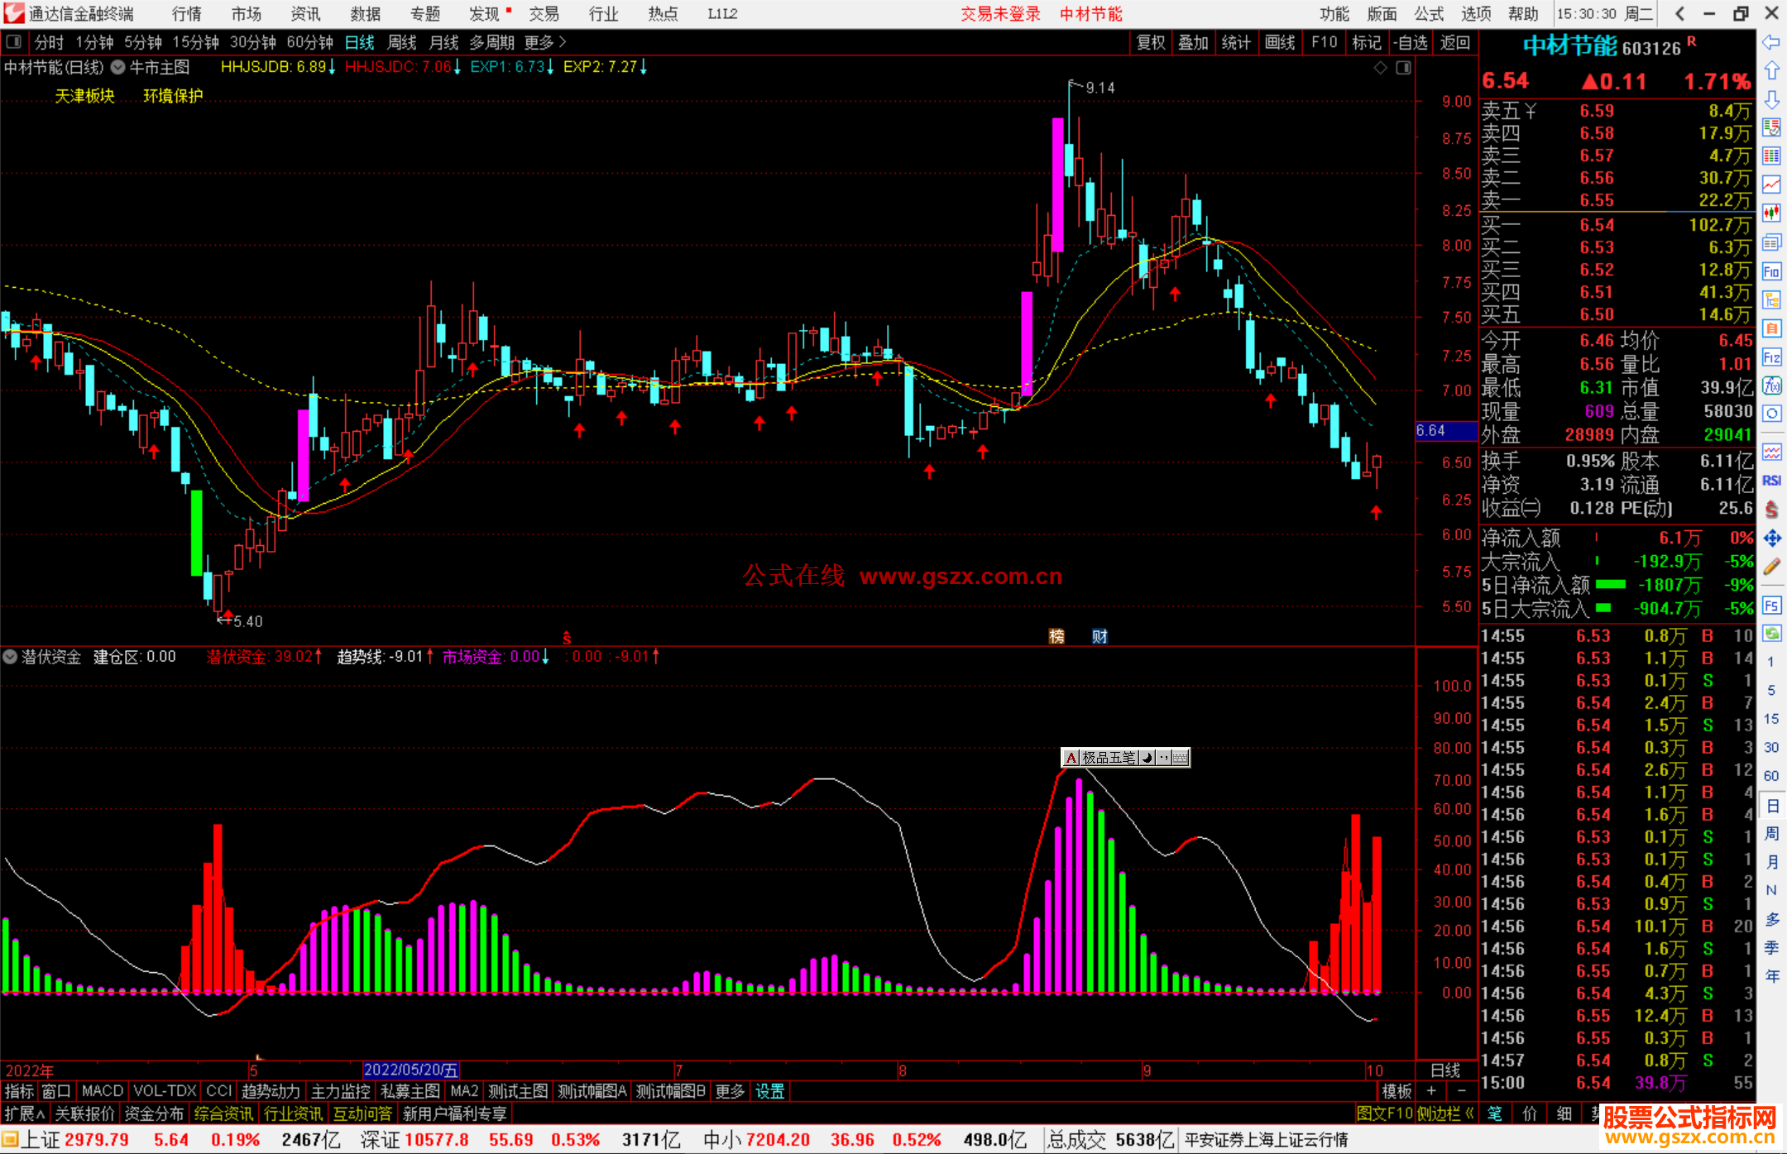The width and height of the screenshot is (1787, 1154).
Task: Open the intraday line chart sidebar icon
Action: [x=1771, y=184]
